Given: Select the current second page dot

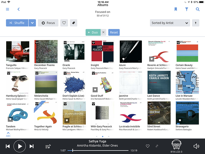Looking at the screenshot, I should tap(102, 136).
